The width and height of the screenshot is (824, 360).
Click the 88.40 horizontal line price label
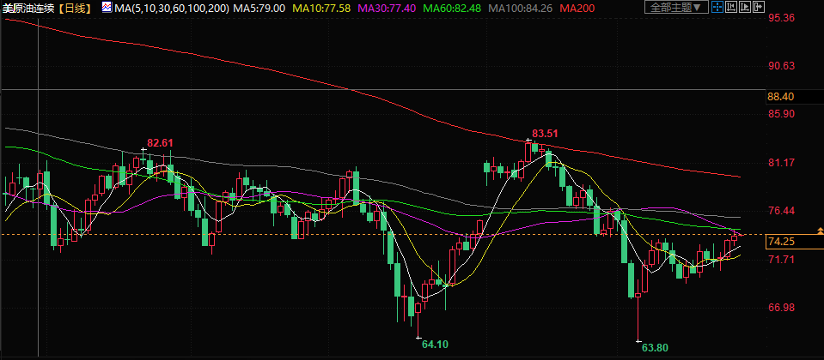click(x=780, y=96)
